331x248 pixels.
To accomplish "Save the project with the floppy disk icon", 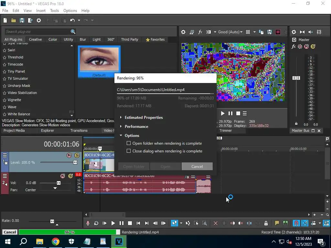I will [x=22, y=20].
